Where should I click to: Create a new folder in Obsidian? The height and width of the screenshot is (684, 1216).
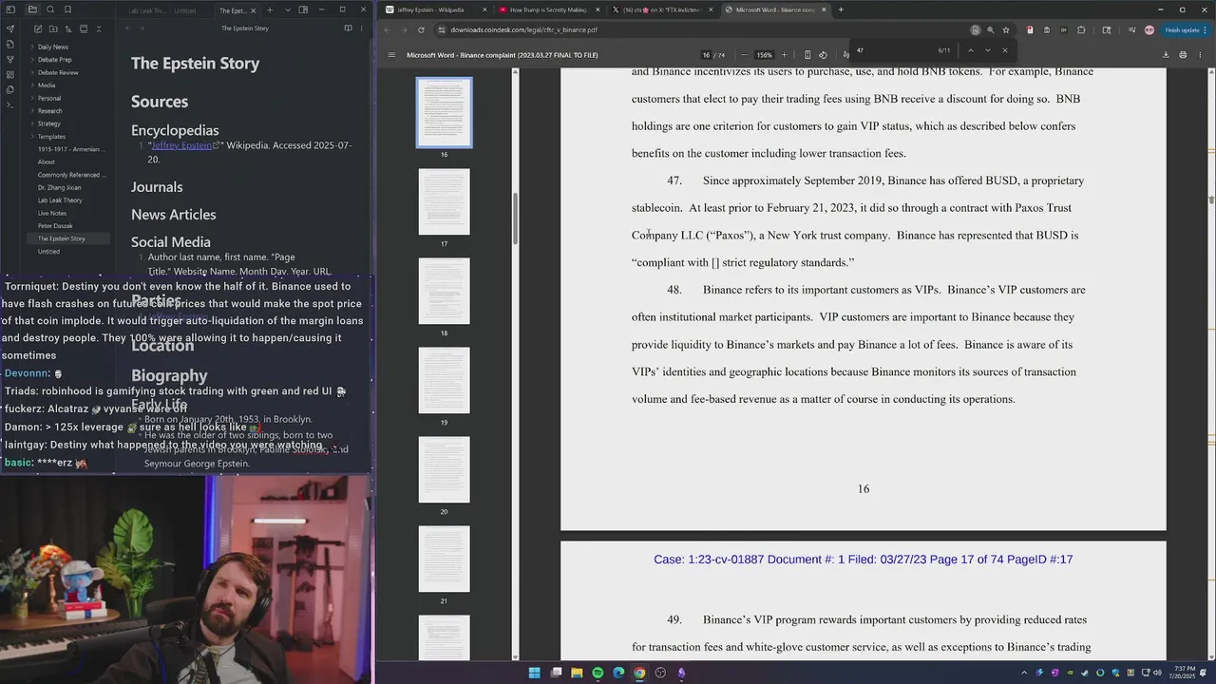pyautogui.click(x=53, y=28)
